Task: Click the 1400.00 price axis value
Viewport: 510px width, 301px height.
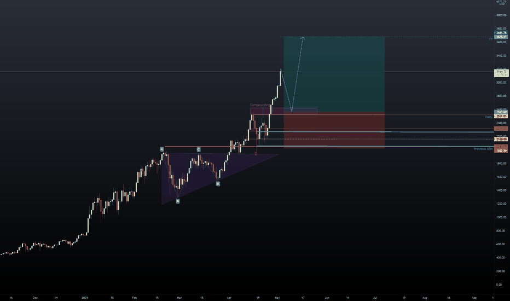Action: (501, 190)
